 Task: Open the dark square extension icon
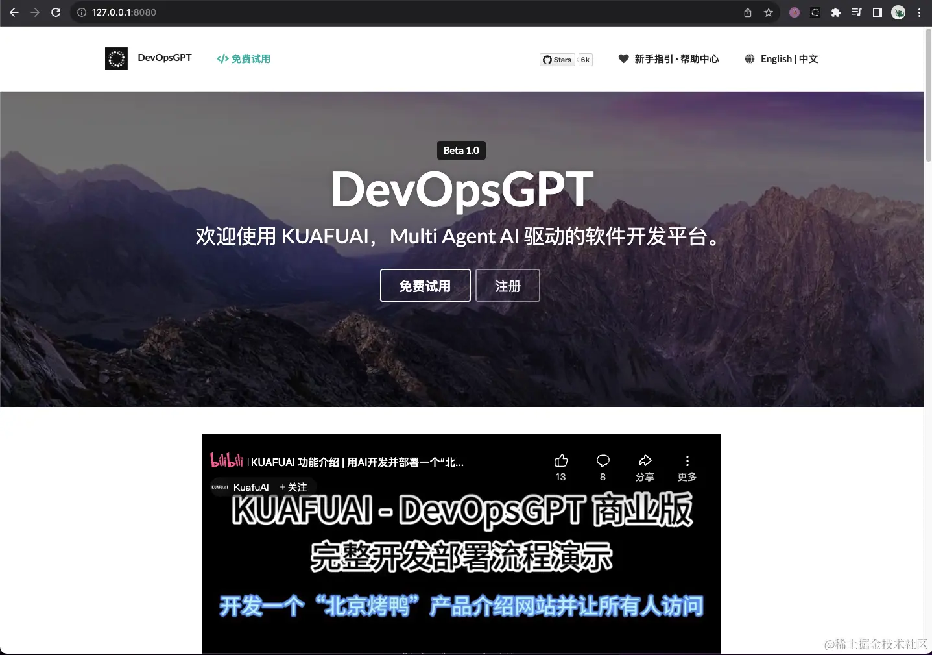point(815,12)
